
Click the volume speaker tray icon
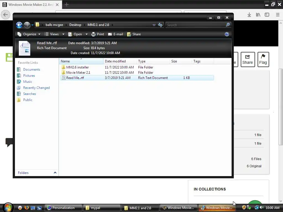click(261, 208)
